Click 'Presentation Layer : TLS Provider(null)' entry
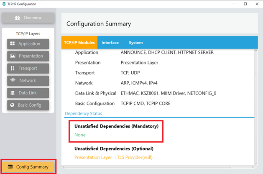 pyautogui.click(x=113, y=157)
